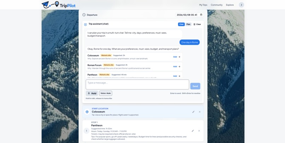Image resolution: width=285 pixels, height=143 pixels.
Task: Click stop number 1 badge
Action: point(86,131)
